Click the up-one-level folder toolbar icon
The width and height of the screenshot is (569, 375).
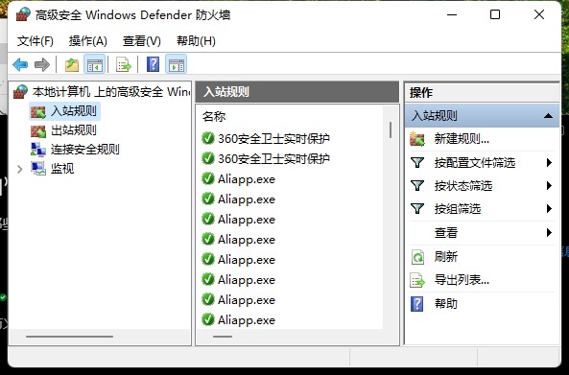pyautogui.click(x=72, y=65)
